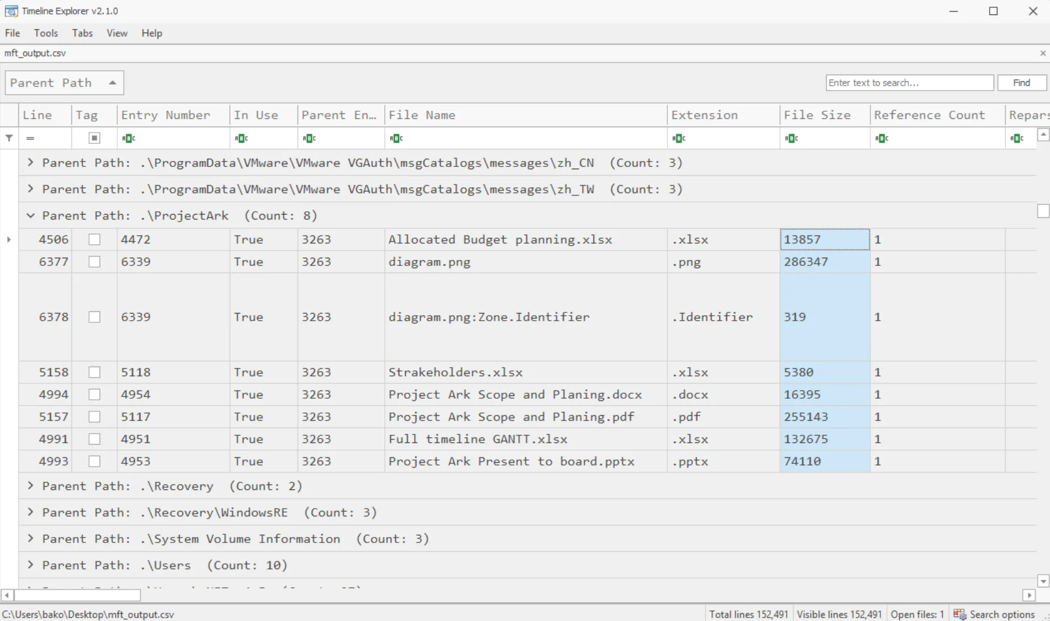Click the Timeline Explorer app icon in title bar
The image size is (1050, 621).
[x=11, y=11]
